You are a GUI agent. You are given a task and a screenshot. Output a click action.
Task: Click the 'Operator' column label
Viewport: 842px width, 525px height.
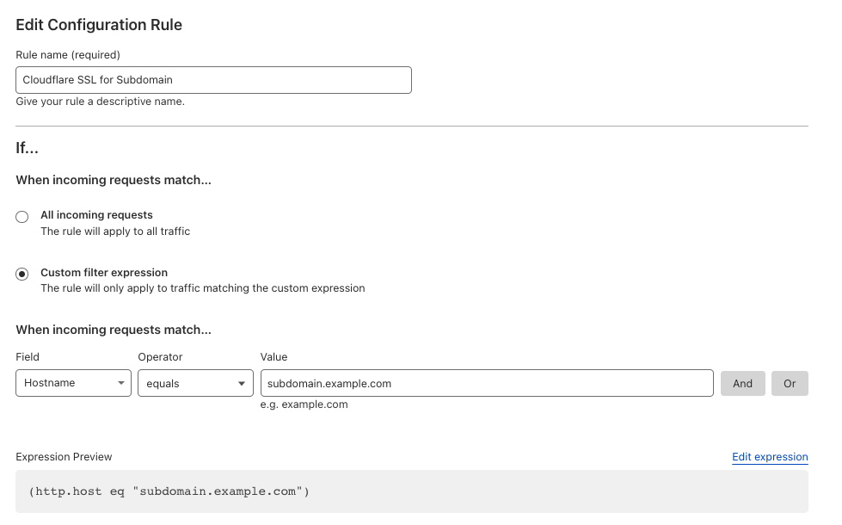coord(160,356)
